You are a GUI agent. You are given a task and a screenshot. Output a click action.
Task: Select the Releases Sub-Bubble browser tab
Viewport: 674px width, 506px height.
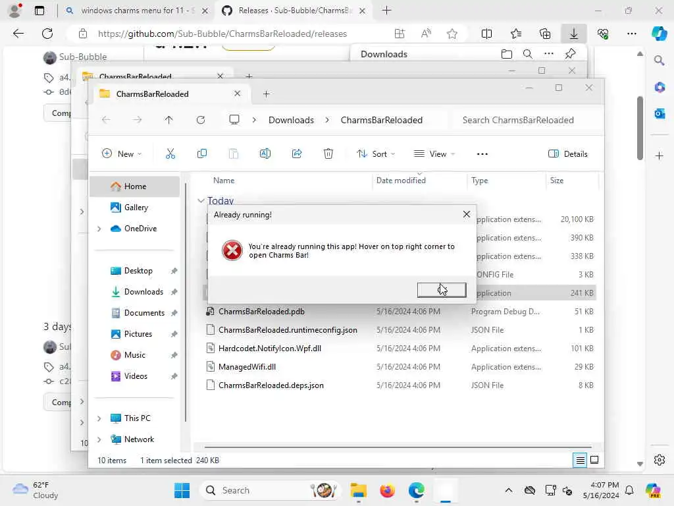point(294,11)
